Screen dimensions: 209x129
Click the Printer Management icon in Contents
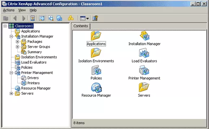click(x=144, y=70)
